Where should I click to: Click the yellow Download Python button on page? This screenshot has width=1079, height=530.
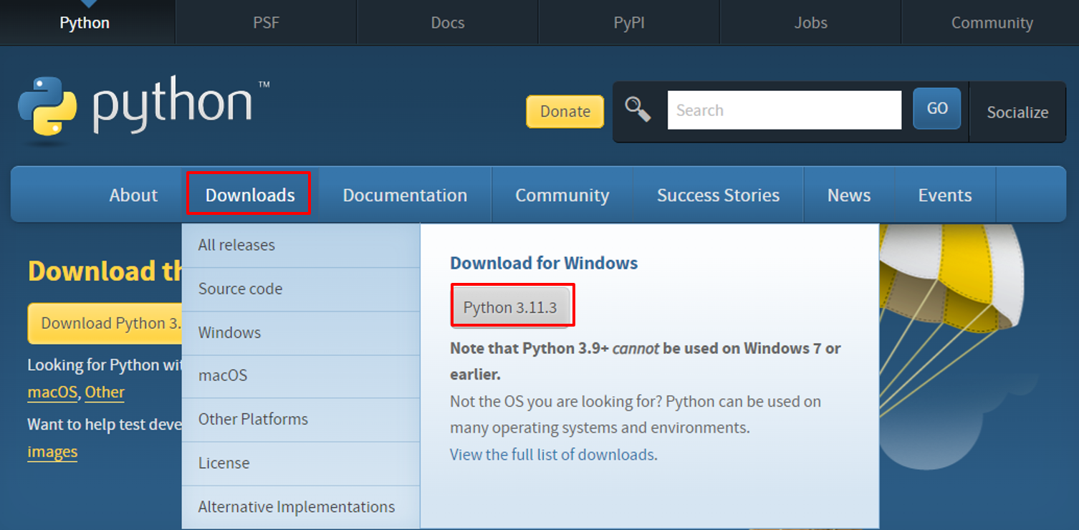[105, 323]
